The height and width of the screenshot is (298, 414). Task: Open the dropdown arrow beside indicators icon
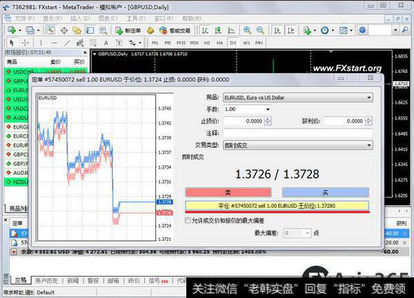pos(315,30)
